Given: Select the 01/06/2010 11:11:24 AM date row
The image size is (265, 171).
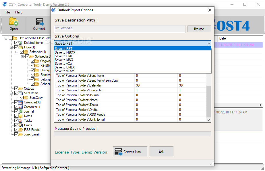Looking at the screenshot, I should (x=239, y=45).
